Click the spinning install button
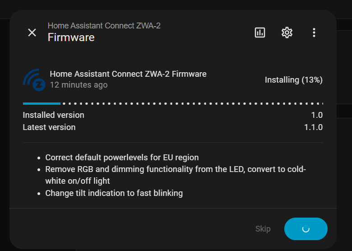The image size is (352, 251). [x=306, y=229]
